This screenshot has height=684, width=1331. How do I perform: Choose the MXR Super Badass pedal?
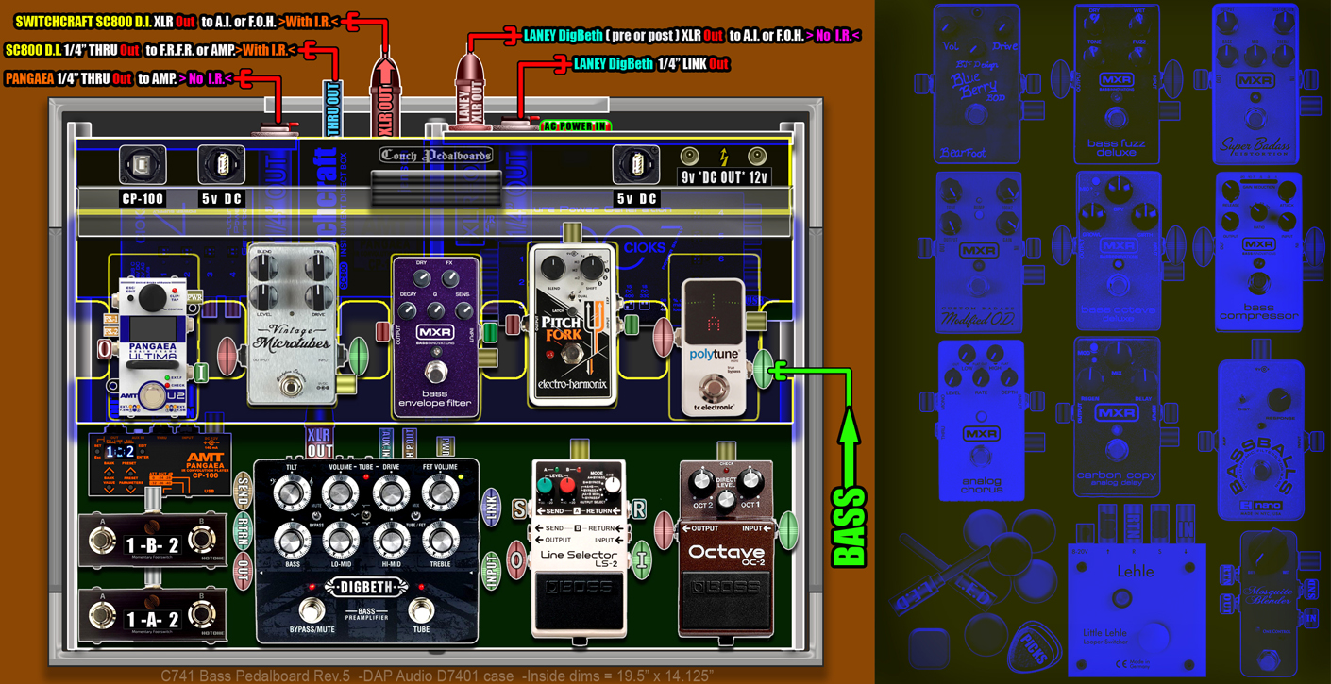click(1255, 83)
